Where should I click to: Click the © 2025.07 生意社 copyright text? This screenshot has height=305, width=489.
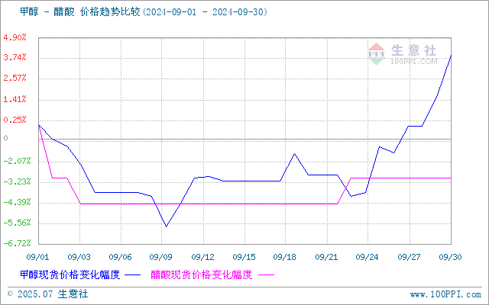point(47,294)
